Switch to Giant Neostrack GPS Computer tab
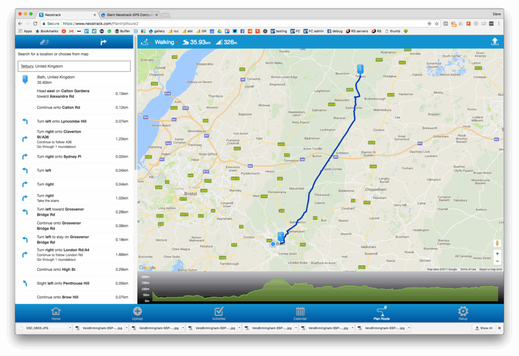The width and height of the screenshot is (519, 356). [x=129, y=15]
